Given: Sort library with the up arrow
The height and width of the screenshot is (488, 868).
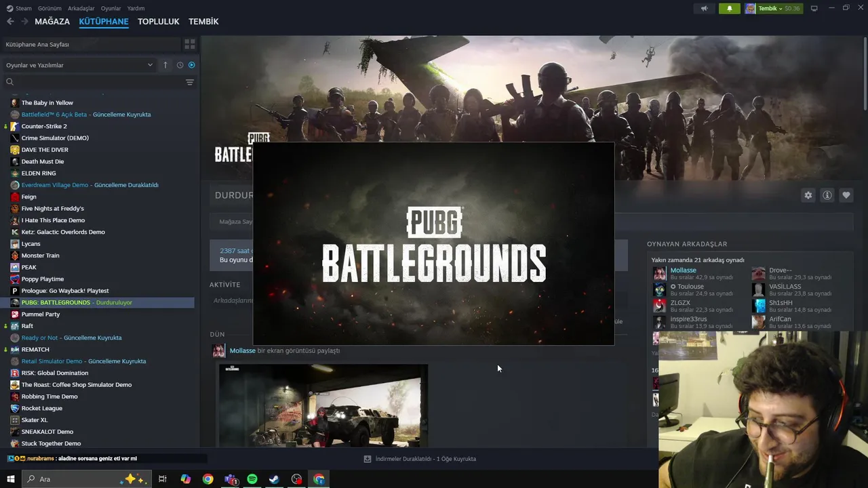Looking at the screenshot, I should [165, 65].
